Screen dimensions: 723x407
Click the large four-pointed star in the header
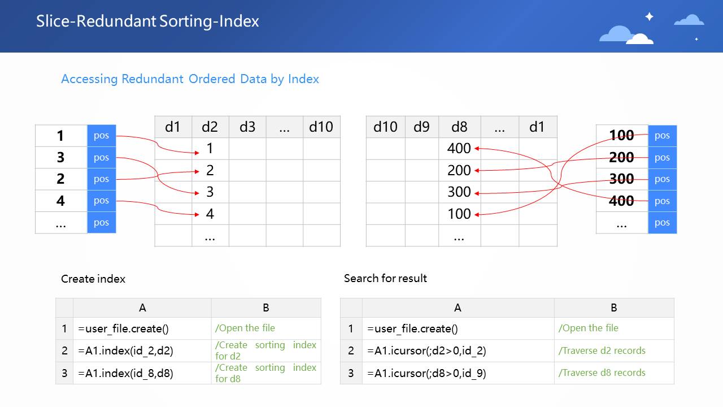click(649, 17)
